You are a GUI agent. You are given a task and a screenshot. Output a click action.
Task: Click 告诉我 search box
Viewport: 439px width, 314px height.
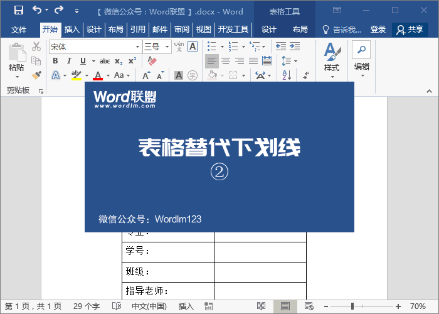coord(342,29)
